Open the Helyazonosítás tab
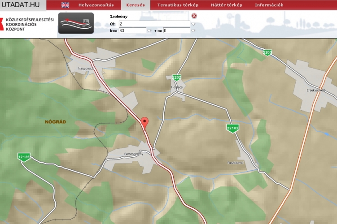The height and width of the screenshot is (224, 337). tap(96, 5)
